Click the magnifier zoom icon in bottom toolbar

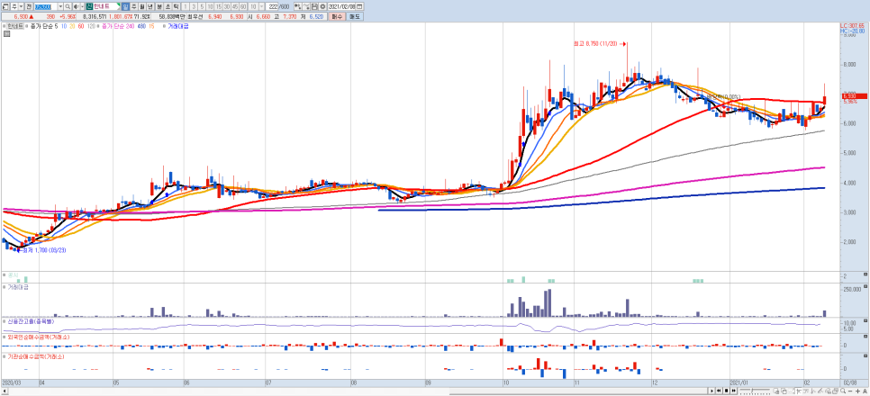click(843, 391)
